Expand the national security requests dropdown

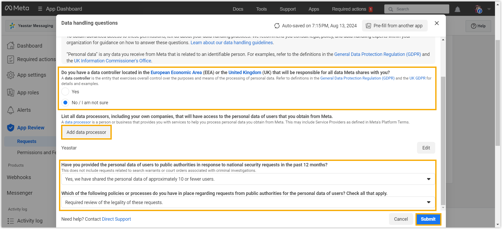pyautogui.click(x=248, y=179)
